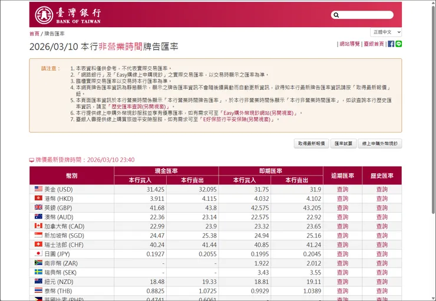Click the Bank of Taiwan logo
This screenshot has width=436, height=301.
tap(68, 15)
